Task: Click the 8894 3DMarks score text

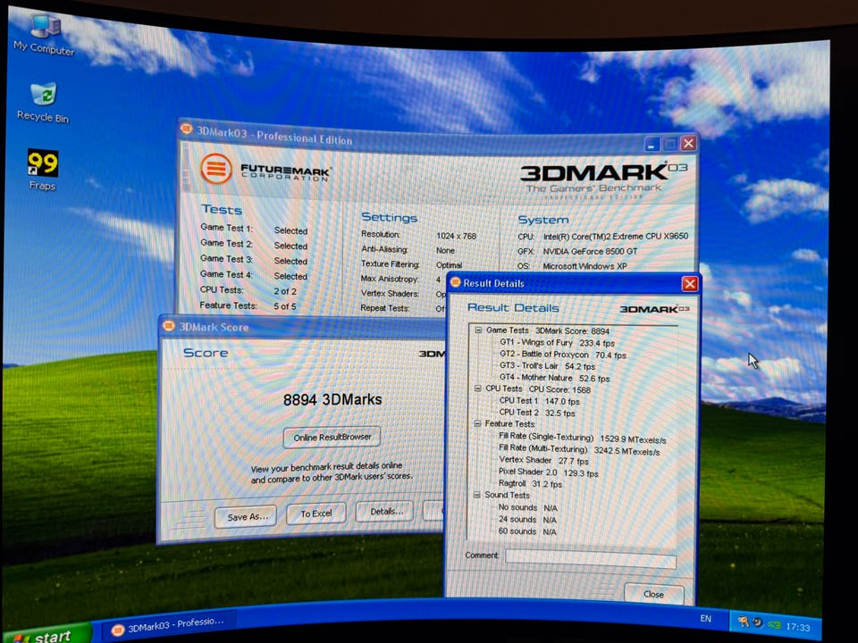Action: point(332,400)
